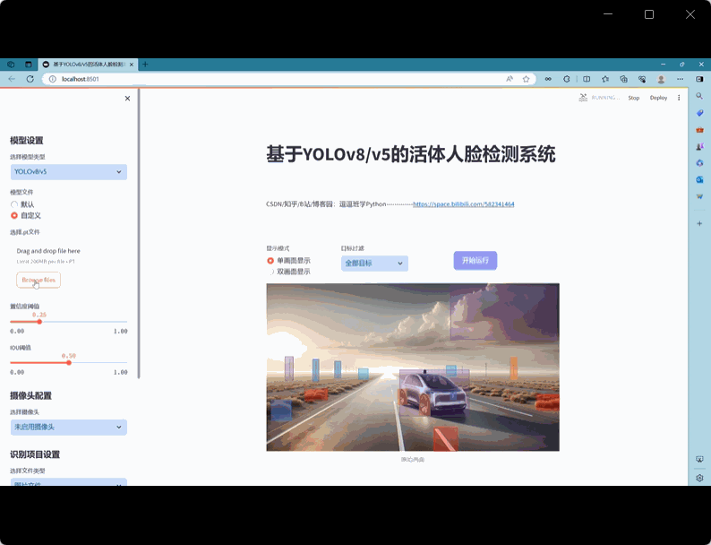Screen dimensions: 711x545
Task: Switch to the 基于YOLOv8/v5 browser tab
Action: coord(88,65)
